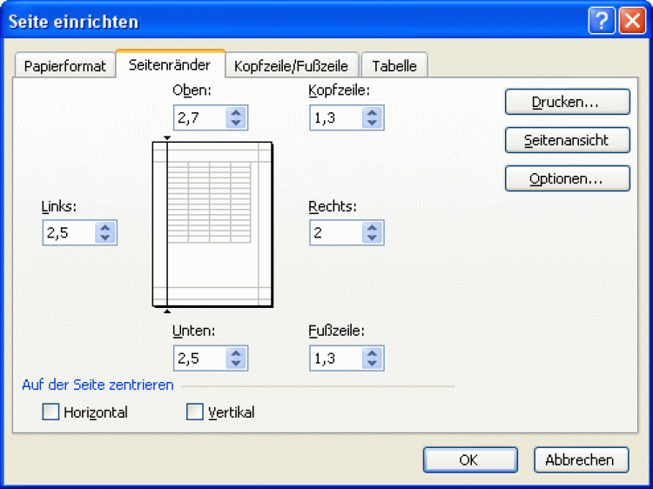Decrease the Unten margin with down arrow
The image size is (653, 489).
click(236, 363)
